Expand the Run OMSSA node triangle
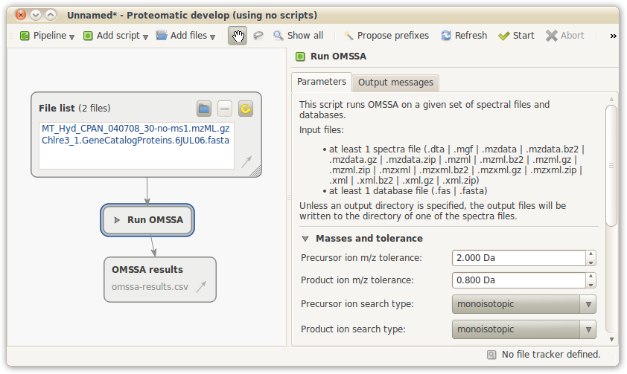 (x=117, y=220)
